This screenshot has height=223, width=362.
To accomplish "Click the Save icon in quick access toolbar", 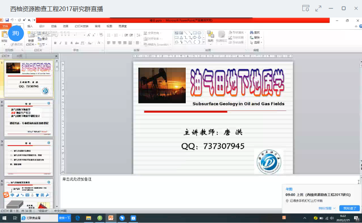I will click(x=7, y=20).
